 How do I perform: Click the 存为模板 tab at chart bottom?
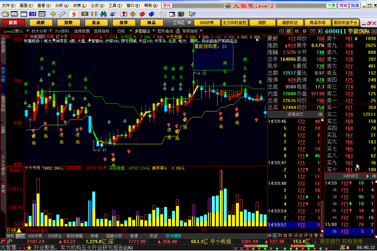[173, 236]
